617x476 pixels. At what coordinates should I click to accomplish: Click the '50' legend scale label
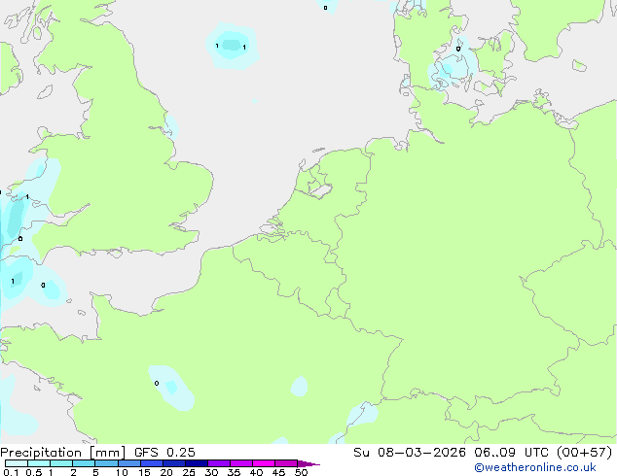click(x=301, y=472)
